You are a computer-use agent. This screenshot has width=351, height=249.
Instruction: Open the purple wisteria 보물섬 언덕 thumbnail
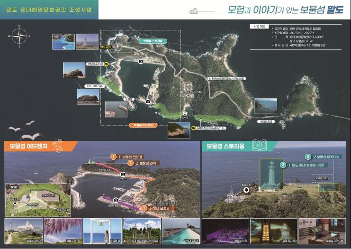63,231
